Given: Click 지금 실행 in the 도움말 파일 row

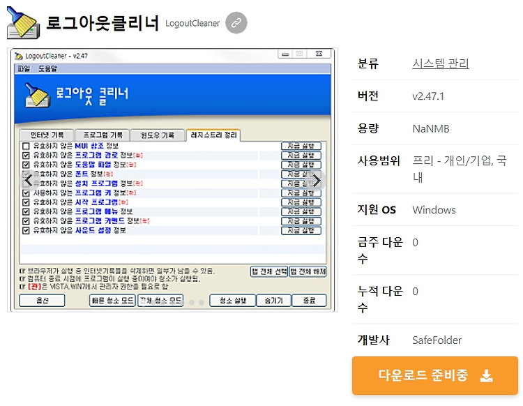Looking at the screenshot, I should pyautogui.click(x=301, y=165).
